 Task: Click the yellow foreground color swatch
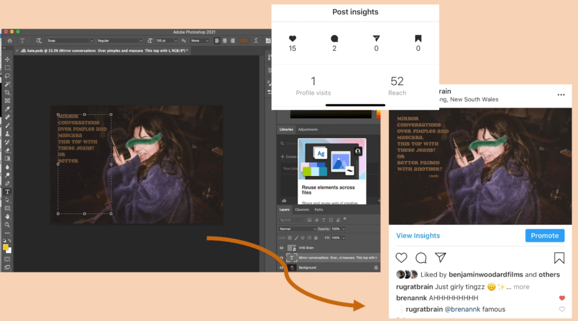6,247
